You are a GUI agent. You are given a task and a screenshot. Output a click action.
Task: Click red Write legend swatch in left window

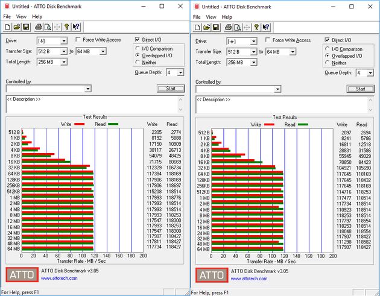(x=79, y=124)
